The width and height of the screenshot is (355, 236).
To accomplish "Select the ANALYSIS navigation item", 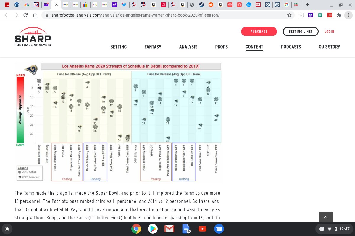I will pyautogui.click(x=188, y=47).
